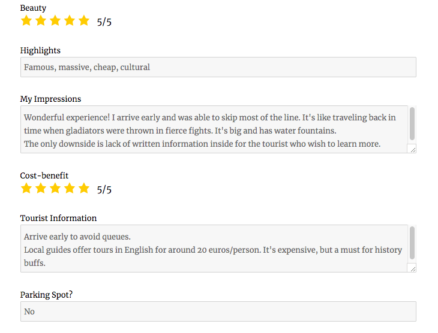Click the My Impressions scrollbar
438x333 pixels.
pos(412,124)
